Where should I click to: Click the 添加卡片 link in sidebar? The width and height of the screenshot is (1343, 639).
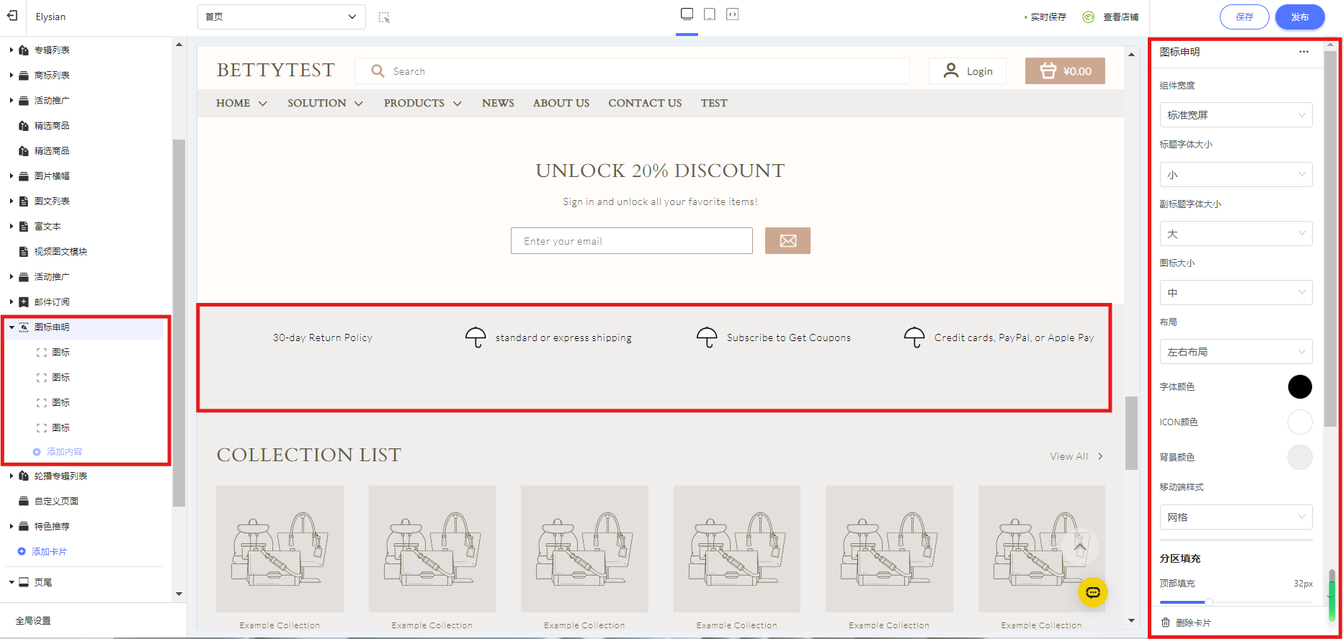(49, 552)
